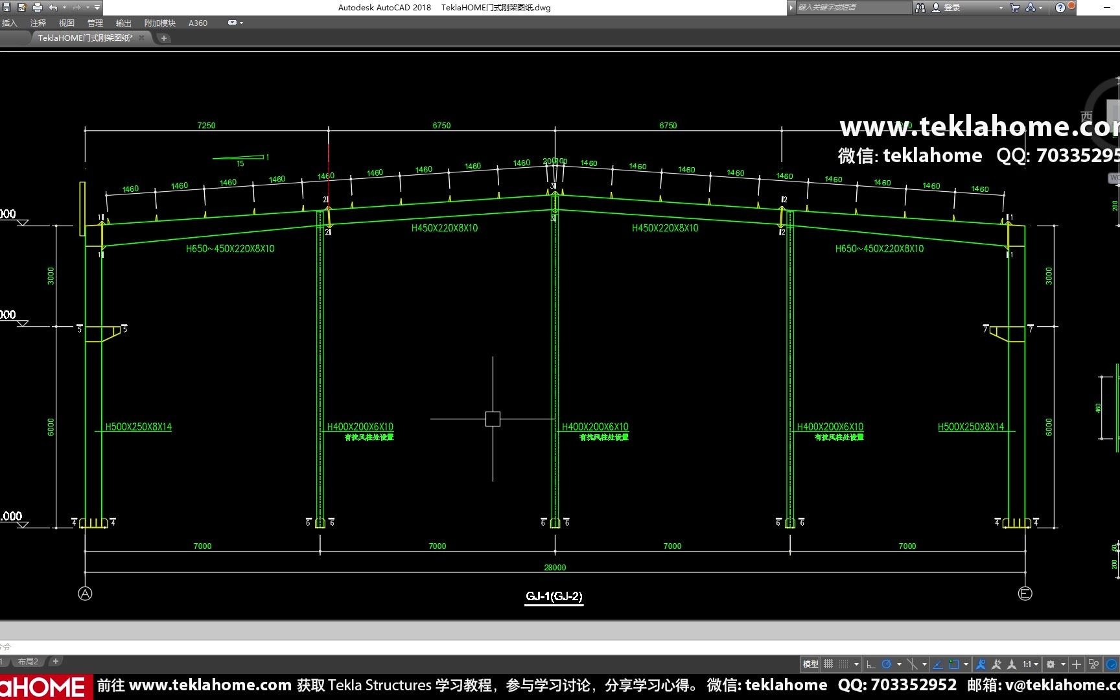The image size is (1120, 700).
Task: Close the TeklaHOME门式刚架图纸 drawing tab
Action: coord(142,38)
